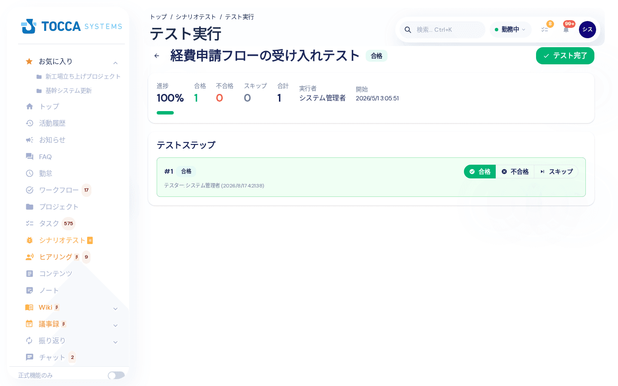This screenshot has width=618, height=386.
Task: Expand the Wiki submenu chevron
Action: click(x=115, y=309)
